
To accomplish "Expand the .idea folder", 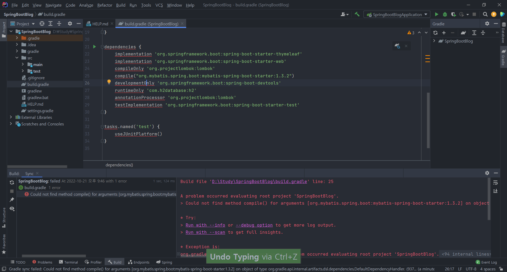I will pyautogui.click(x=17, y=45).
